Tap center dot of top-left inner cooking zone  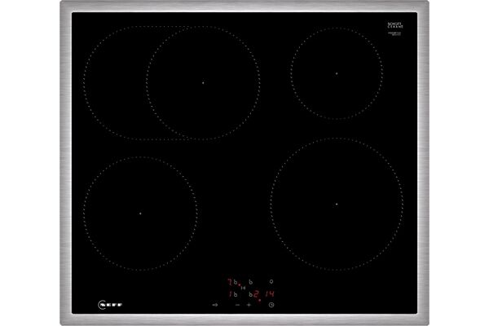click(203, 82)
